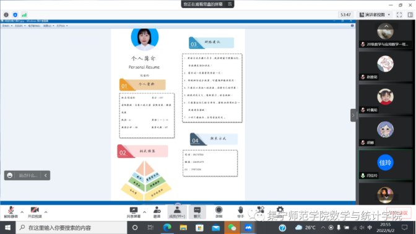Raise hand (举手)
Image resolution: width=416 pixels, height=234 pixels.
(x=240, y=212)
